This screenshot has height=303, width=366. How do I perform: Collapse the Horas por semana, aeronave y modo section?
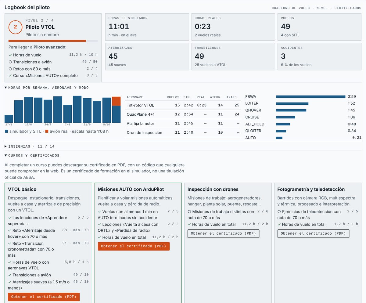(x=47, y=88)
